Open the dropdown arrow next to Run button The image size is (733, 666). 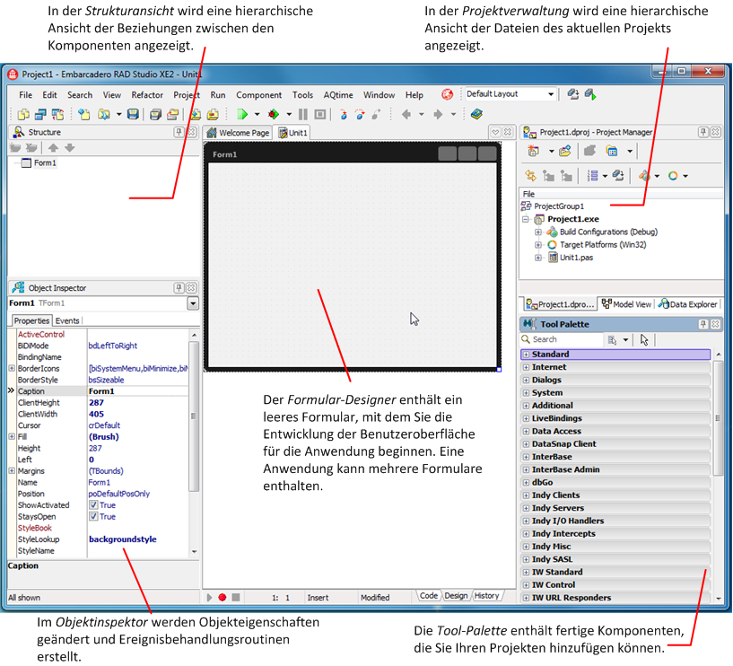point(257,114)
